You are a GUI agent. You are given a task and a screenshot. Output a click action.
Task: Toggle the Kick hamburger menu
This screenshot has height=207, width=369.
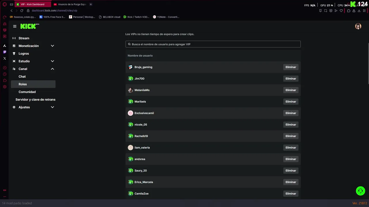(x=15, y=26)
